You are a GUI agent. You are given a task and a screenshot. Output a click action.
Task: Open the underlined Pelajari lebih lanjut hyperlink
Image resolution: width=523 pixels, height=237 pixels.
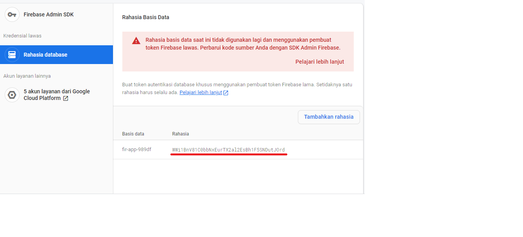click(200, 92)
